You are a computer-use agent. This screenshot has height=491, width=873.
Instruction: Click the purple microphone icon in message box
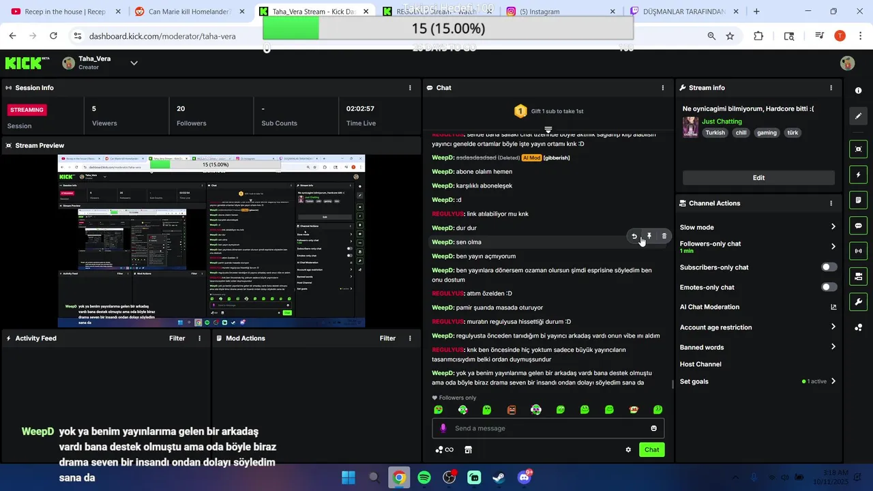(x=443, y=428)
